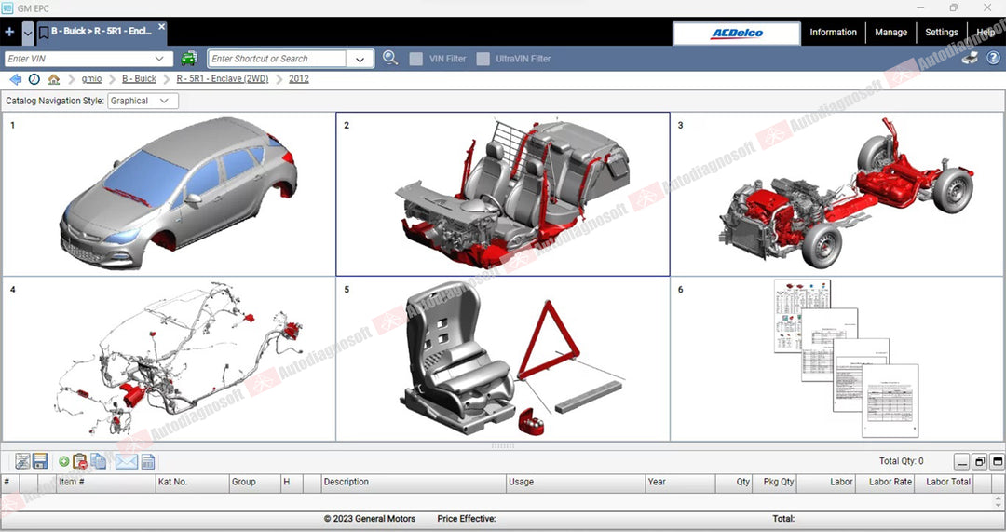Click the Labor Total column header

945,482
